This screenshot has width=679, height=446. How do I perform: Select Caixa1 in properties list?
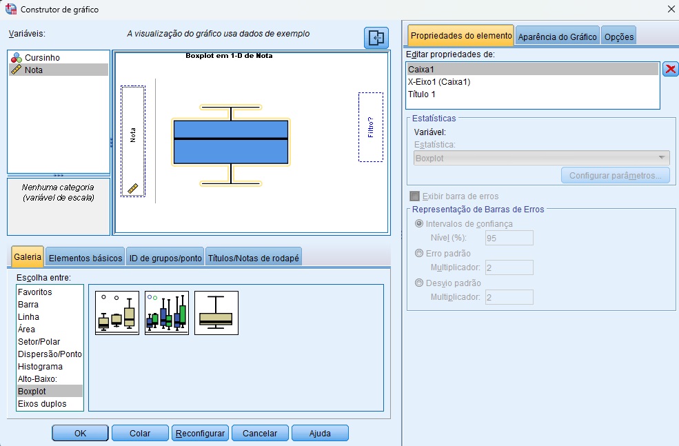pyautogui.click(x=533, y=70)
